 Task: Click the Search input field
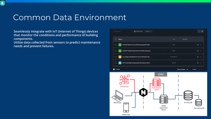123,31
